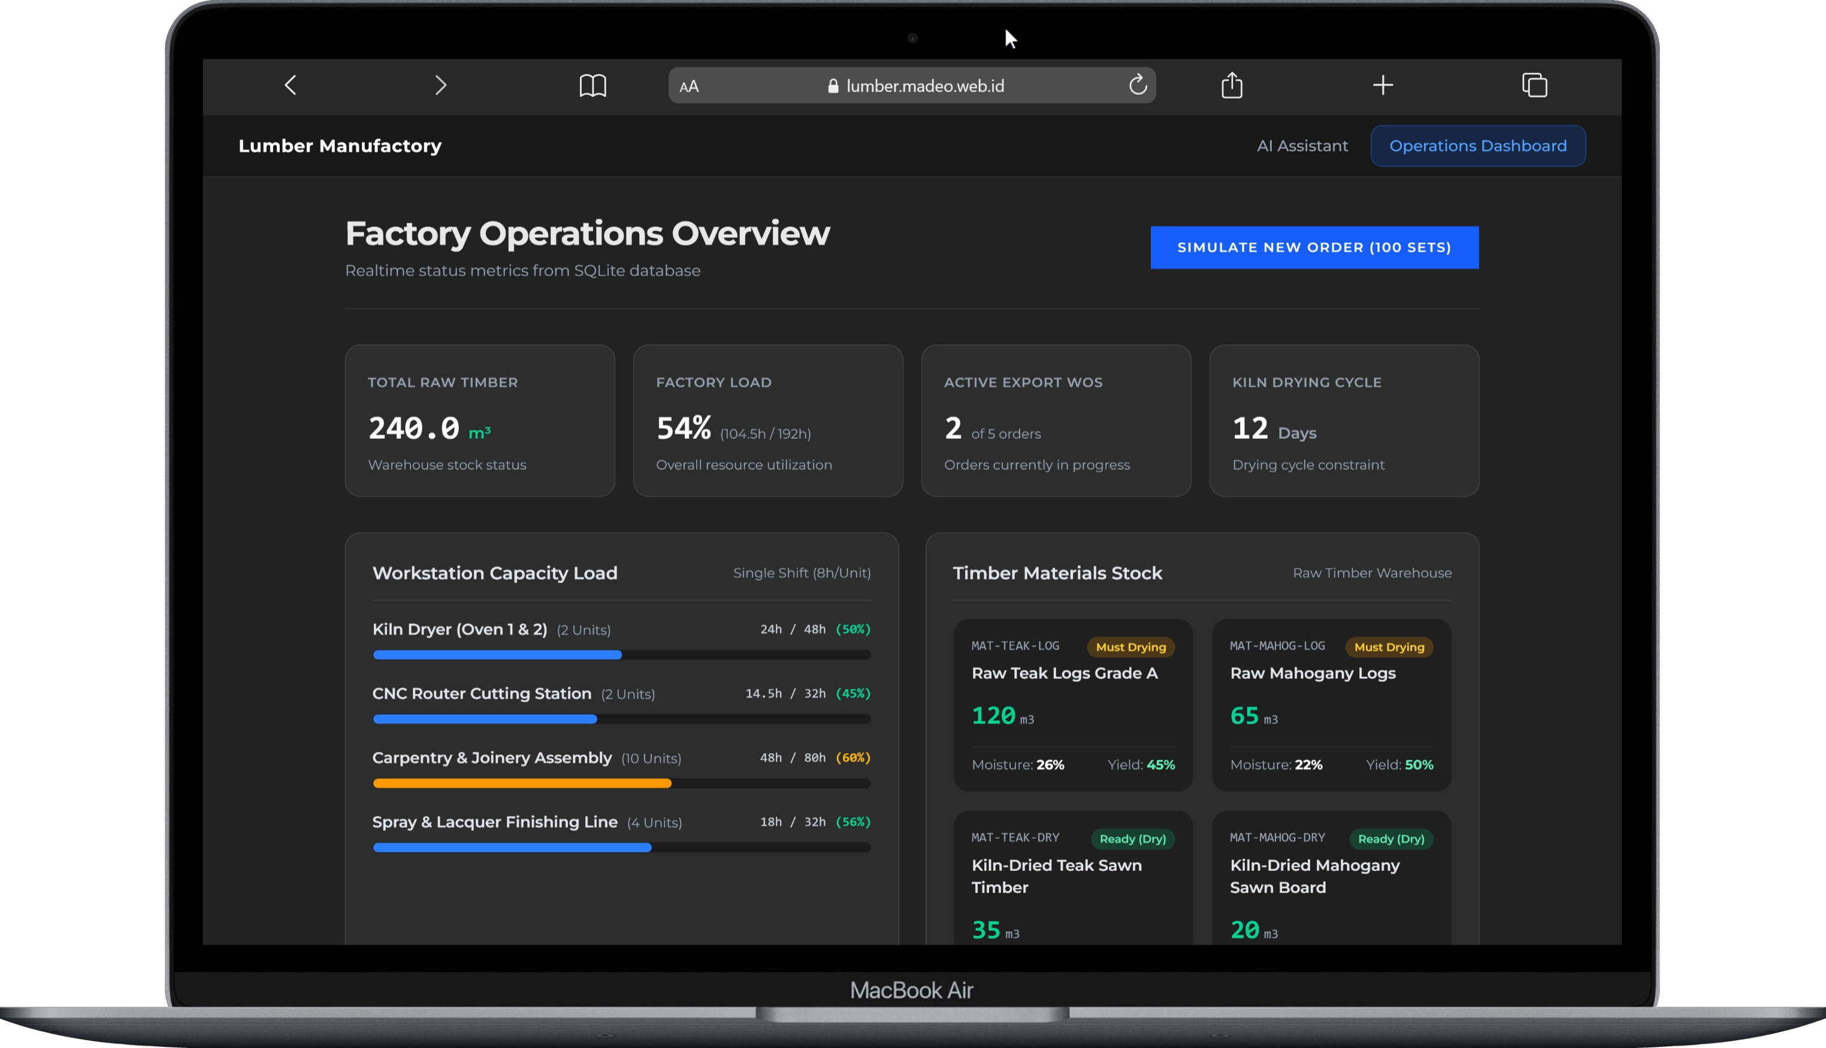
Task: Click the padlock icon in the address bar
Action: tap(833, 86)
